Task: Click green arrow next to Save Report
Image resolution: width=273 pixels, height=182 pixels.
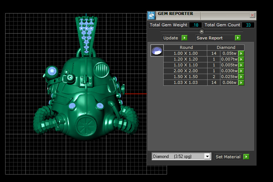Action: [238, 38]
